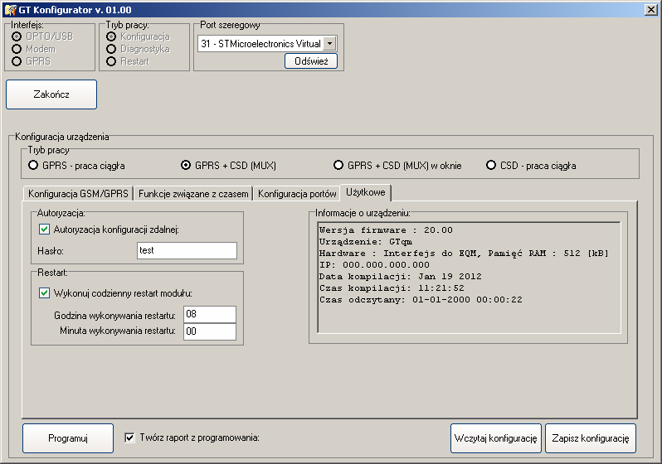This screenshot has width=662, height=464.
Task: Select GPRS + CSD (MUX) mode
Action: pyautogui.click(x=186, y=166)
